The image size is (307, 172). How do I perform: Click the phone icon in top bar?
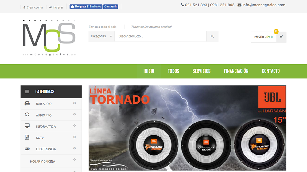tap(182, 5)
